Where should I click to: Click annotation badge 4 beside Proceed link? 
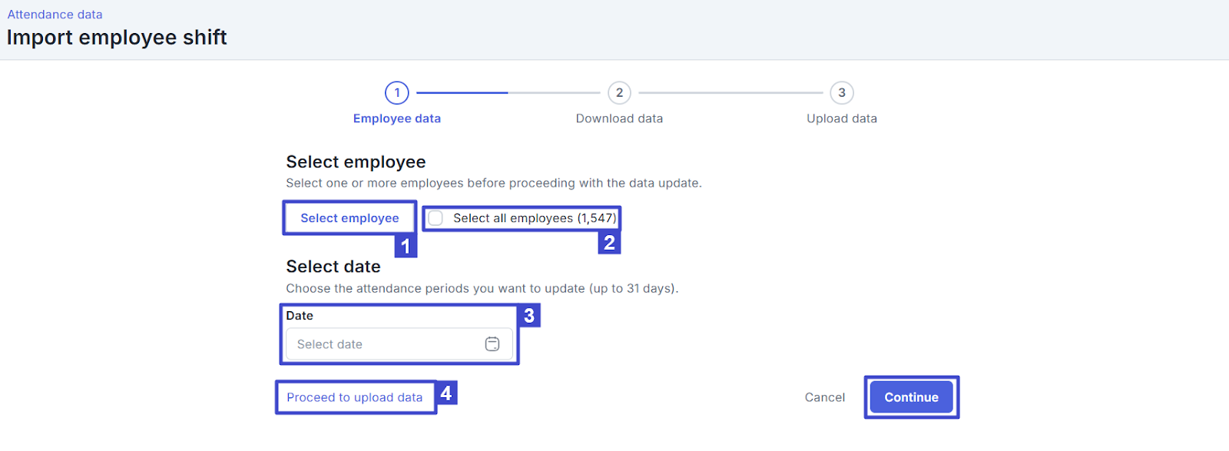click(x=446, y=393)
